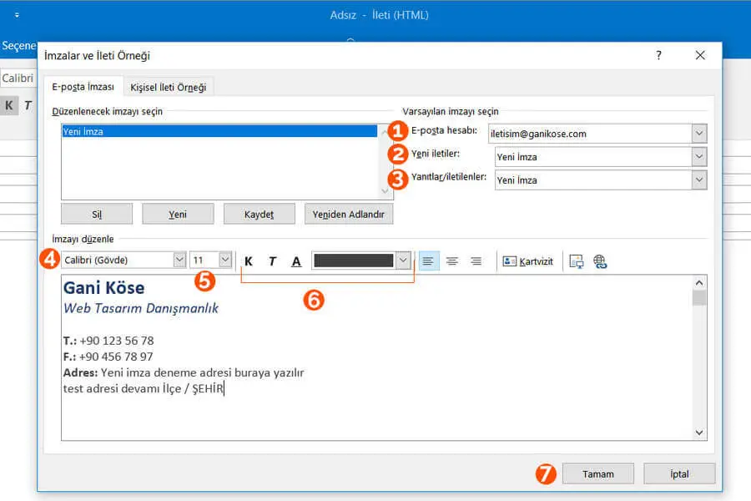Toggle bold (K) in signature editor
Image resolution: width=751 pixels, height=501 pixels.
[x=249, y=261]
